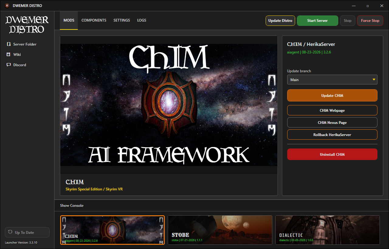
Task: Select the CHIM mod thumbnail
Action: point(112,230)
